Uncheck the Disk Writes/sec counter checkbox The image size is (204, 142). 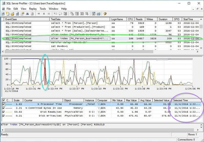pyautogui.click(x=4, y=116)
